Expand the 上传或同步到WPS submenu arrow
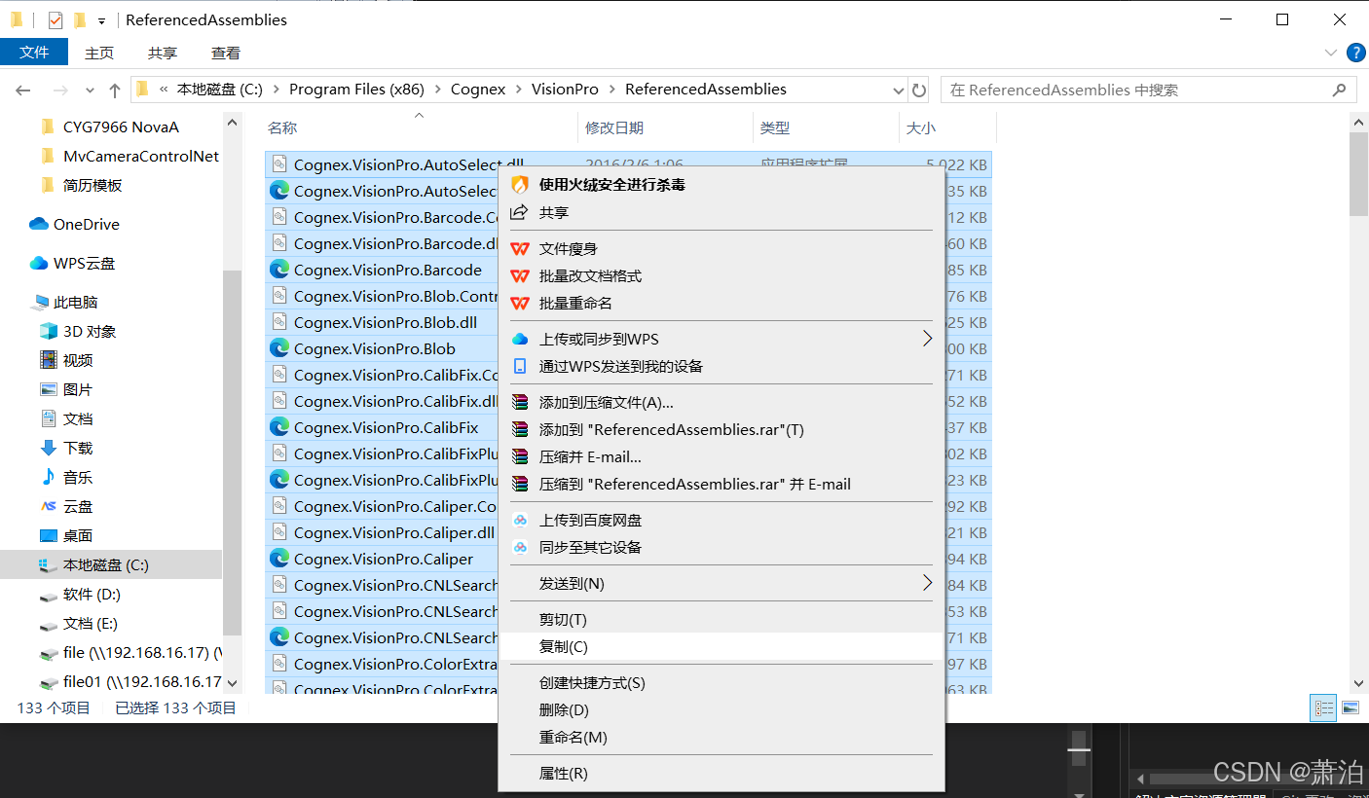 927,339
